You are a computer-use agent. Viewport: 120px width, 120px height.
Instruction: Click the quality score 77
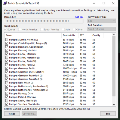(94, 72)
